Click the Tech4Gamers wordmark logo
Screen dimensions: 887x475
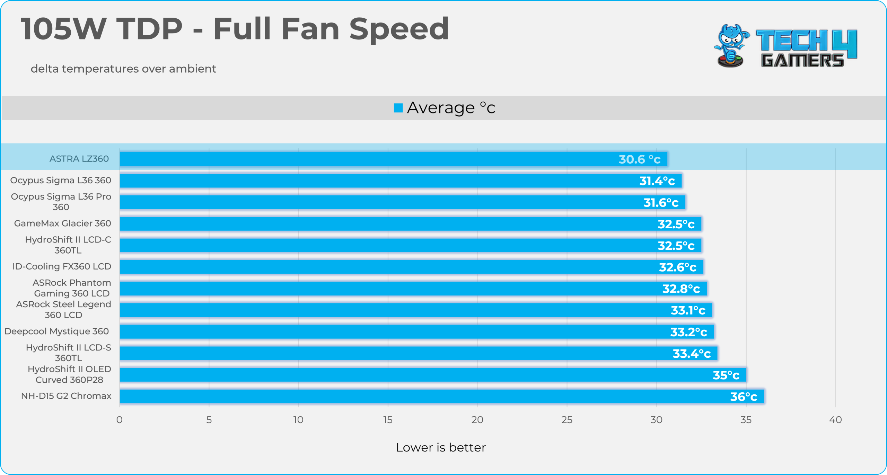point(806,48)
